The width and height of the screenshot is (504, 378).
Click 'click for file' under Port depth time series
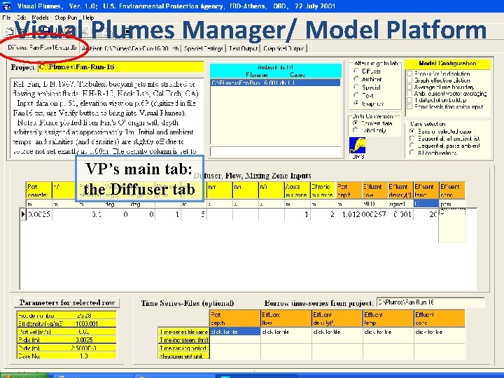[x=235, y=332]
